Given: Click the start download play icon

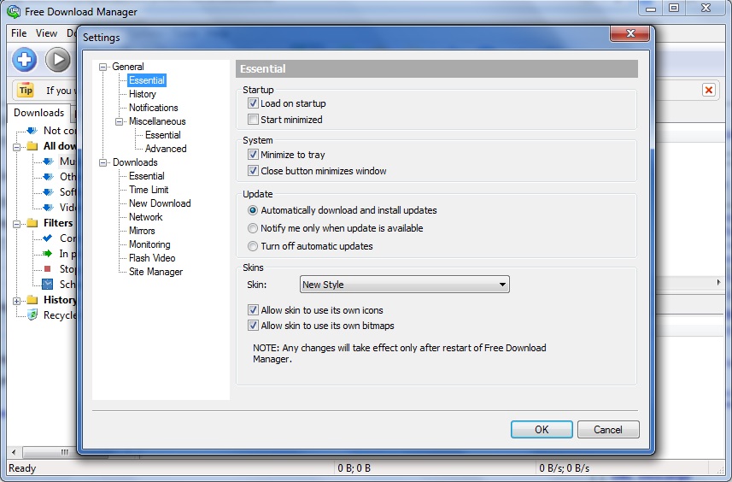Looking at the screenshot, I should point(58,60).
